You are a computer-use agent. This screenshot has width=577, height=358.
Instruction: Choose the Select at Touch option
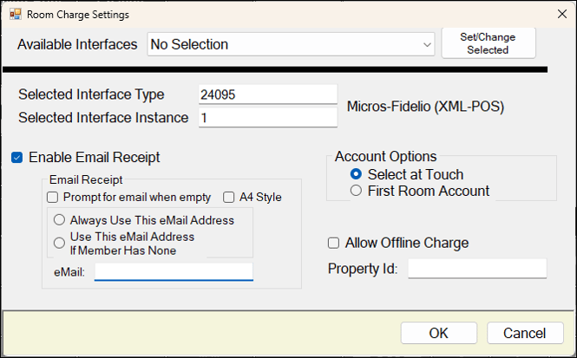click(356, 174)
